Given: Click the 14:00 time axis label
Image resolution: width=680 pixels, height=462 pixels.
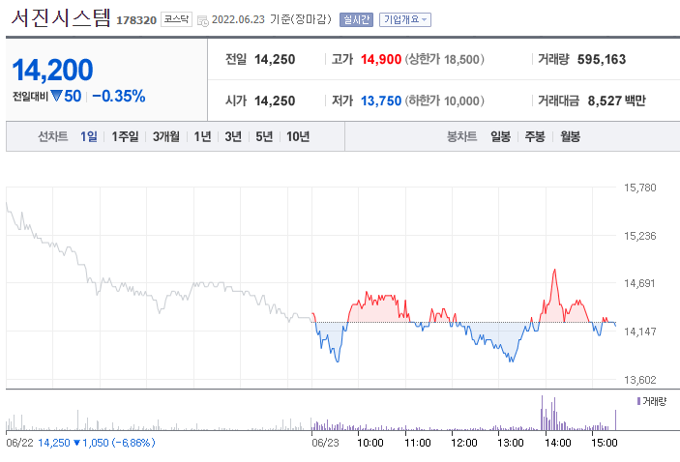Looking at the screenshot, I should (x=558, y=443).
